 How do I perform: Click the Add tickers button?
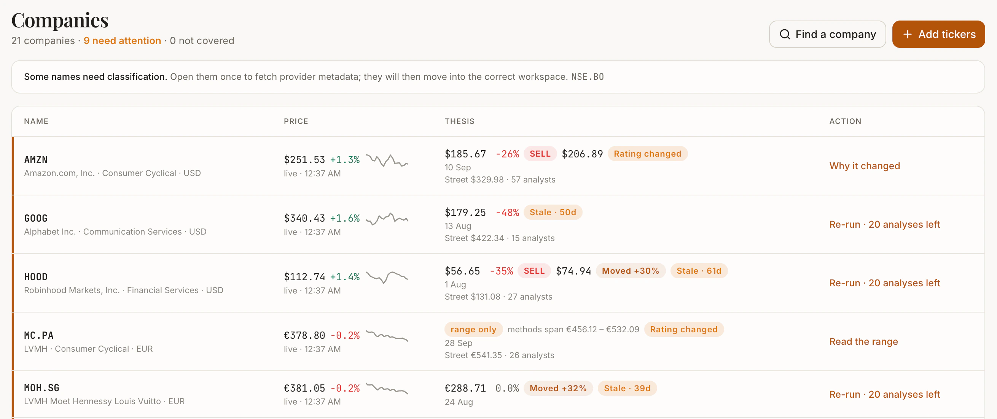click(938, 35)
